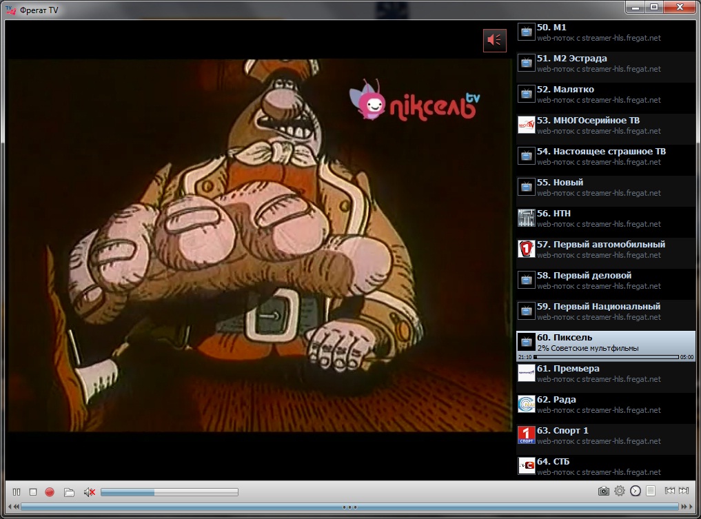Switch to the next channel

point(684,491)
